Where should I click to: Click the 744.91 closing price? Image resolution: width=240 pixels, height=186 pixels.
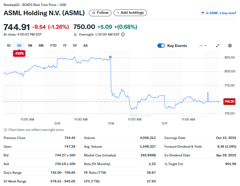(x=17, y=27)
